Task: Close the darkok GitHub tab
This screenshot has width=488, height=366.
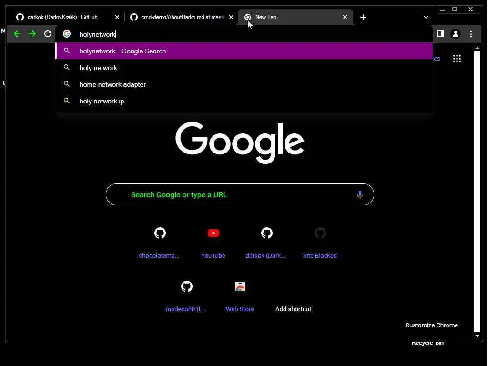Action: [x=117, y=17]
